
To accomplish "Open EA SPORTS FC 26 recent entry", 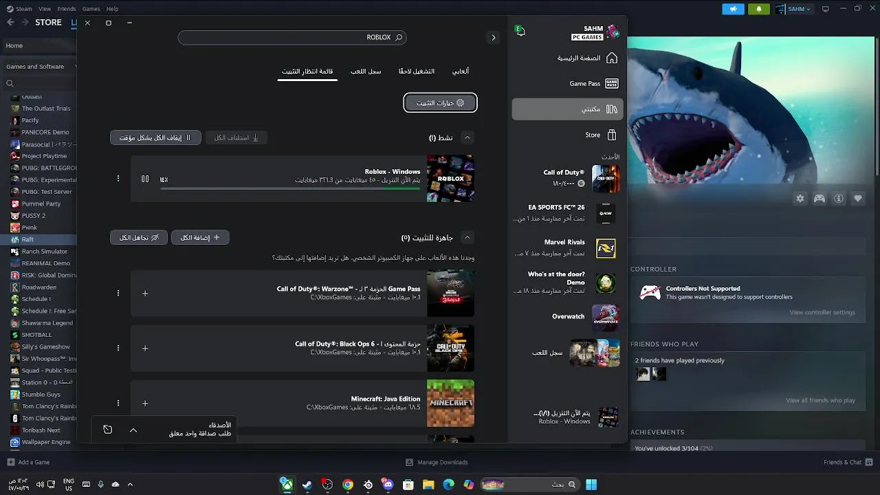I will 568,213.
